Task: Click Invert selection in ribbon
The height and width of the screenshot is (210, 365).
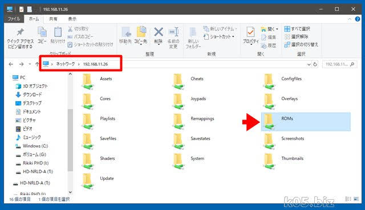Action: coord(301,44)
